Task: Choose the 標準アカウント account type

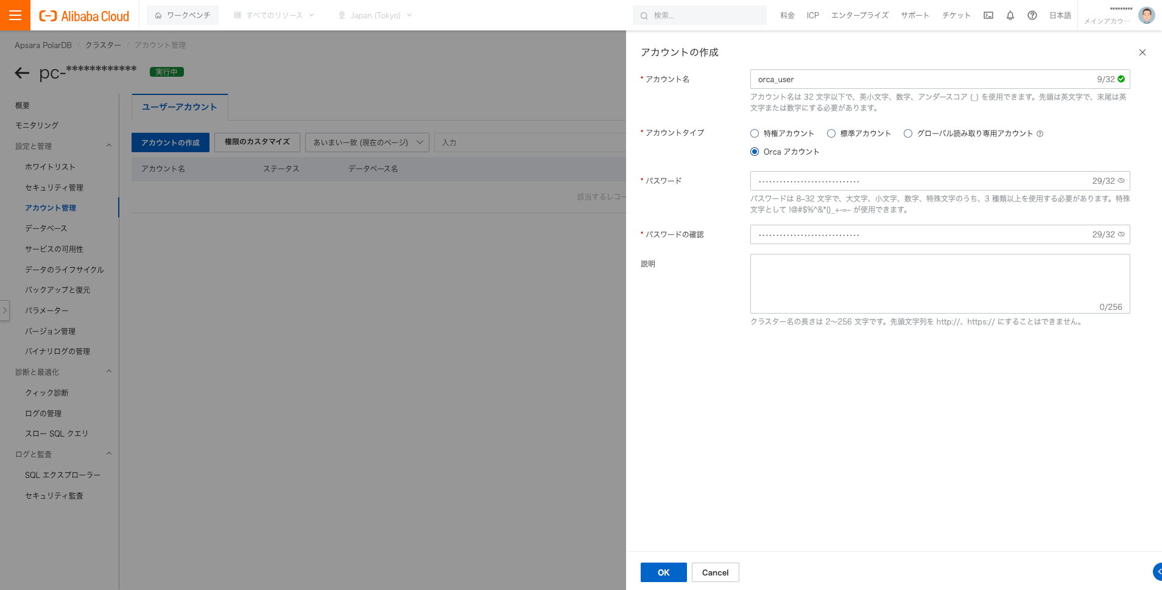Action: [831, 133]
